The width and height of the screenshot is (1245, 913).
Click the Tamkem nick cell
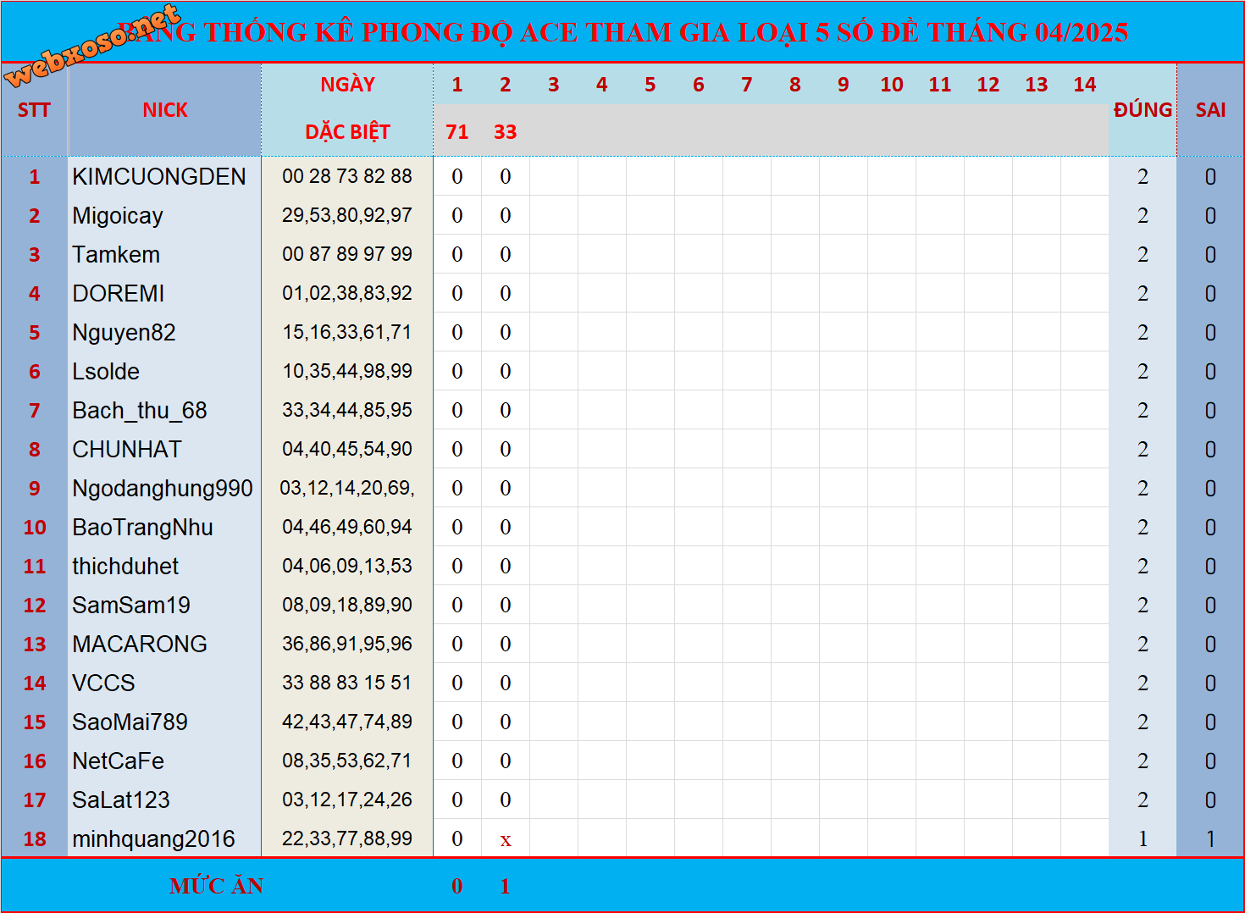(x=164, y=254)
